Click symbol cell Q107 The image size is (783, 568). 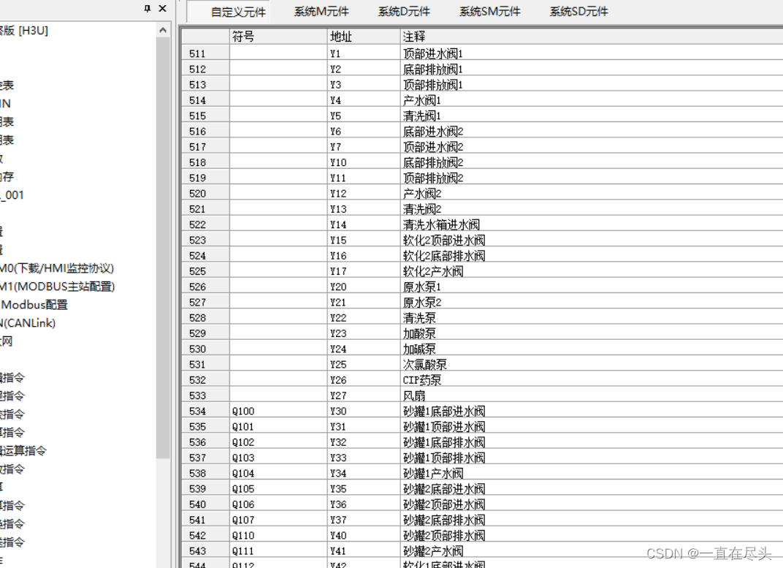[278, 520]
